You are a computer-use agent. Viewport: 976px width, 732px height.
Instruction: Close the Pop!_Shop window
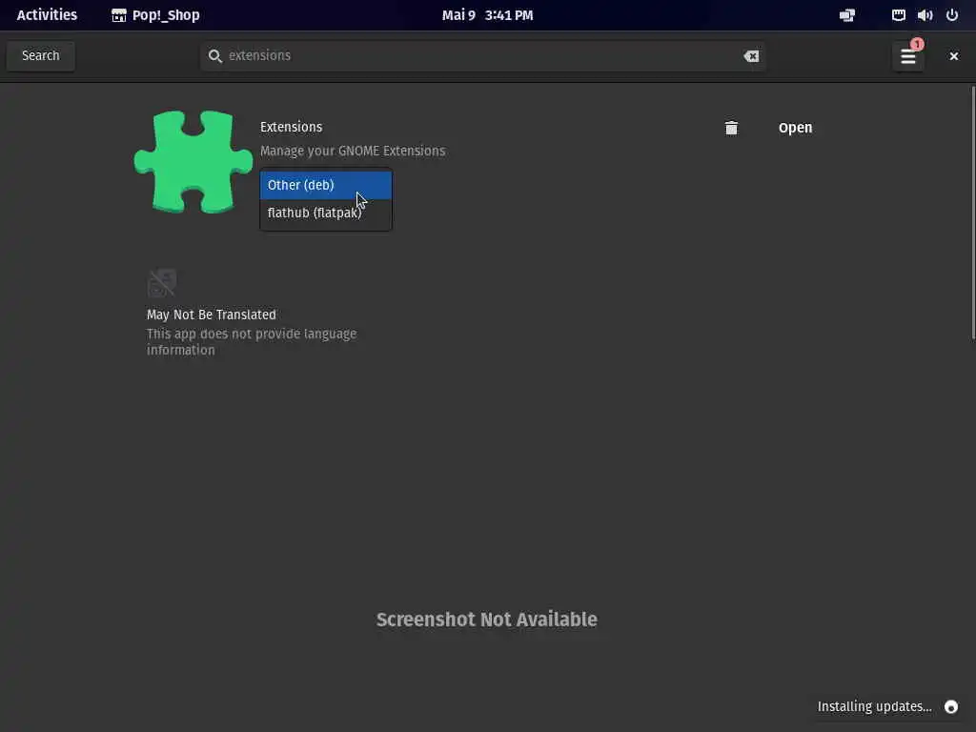click(953, 56)
